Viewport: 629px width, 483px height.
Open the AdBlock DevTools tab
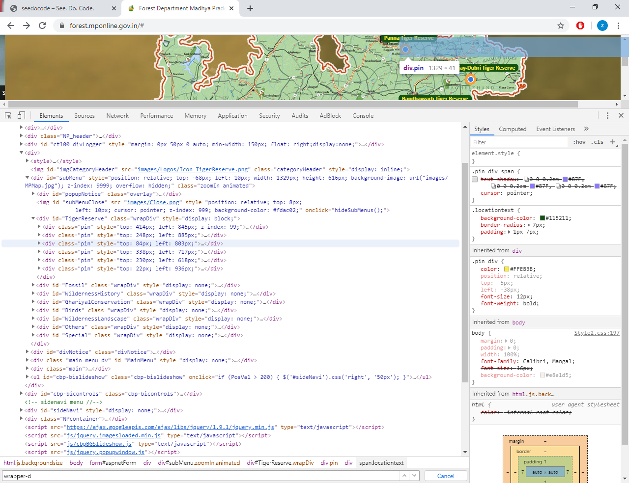(330, 116)
